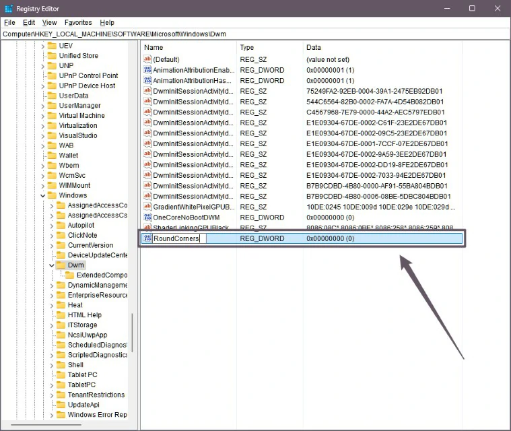Click the Registry Editor title bar icon
511x431 pixels.
coord(9,9)
